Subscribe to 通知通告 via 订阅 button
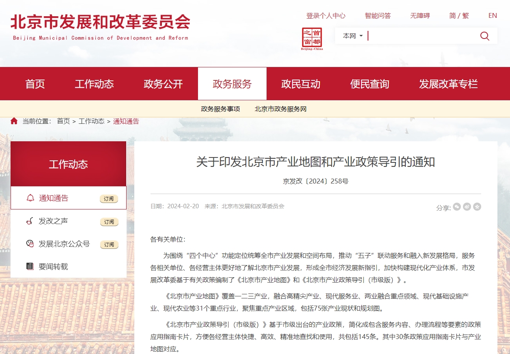Viewport: 510px width, 354px height. pos(109,198)
